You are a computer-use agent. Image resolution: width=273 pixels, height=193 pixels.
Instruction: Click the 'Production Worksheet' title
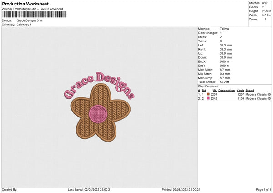(25, 4)
